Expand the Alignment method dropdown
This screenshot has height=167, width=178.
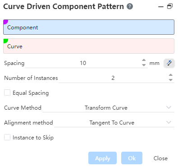tap(114, 123)
